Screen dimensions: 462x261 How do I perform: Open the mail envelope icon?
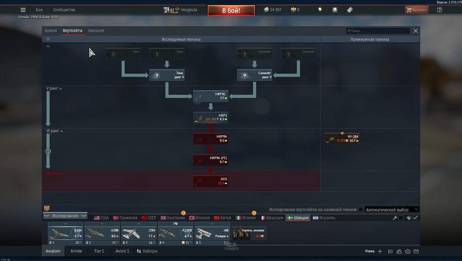click(x=416, y=251)
